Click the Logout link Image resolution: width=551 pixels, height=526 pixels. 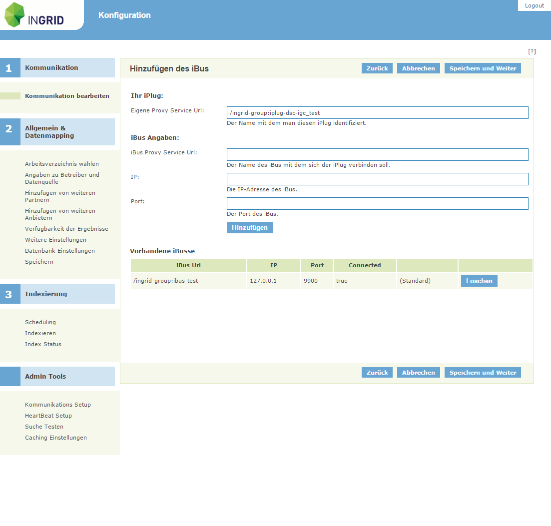coord(534,5)
